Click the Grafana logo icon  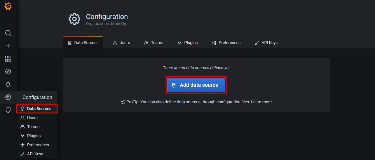[8, 6]
